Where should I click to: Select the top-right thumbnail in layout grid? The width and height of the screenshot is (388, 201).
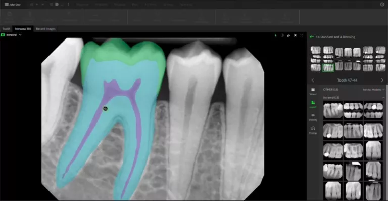(380, 50)
